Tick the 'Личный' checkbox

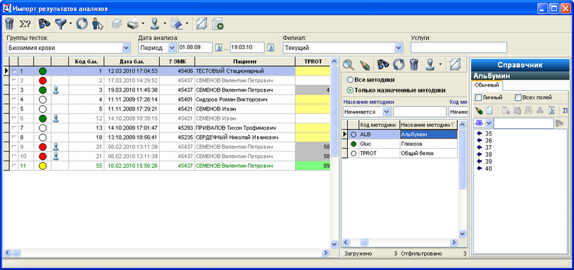point(478,97)
